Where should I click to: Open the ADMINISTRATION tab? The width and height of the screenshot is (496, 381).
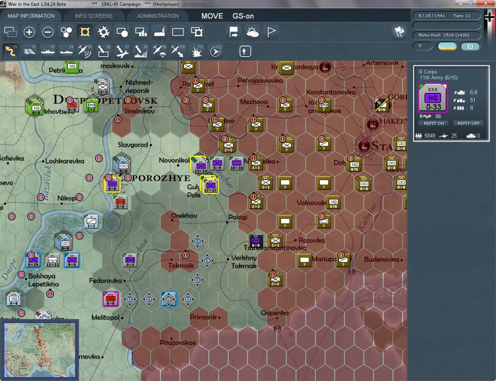click(157, 16)
